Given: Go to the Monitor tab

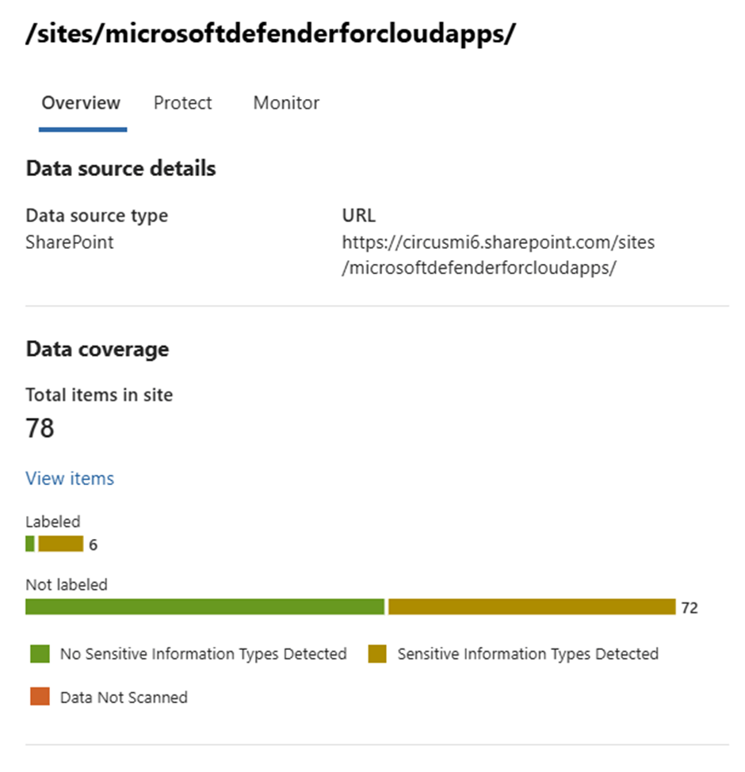Looking at the screenshot, I should [286, 103].
